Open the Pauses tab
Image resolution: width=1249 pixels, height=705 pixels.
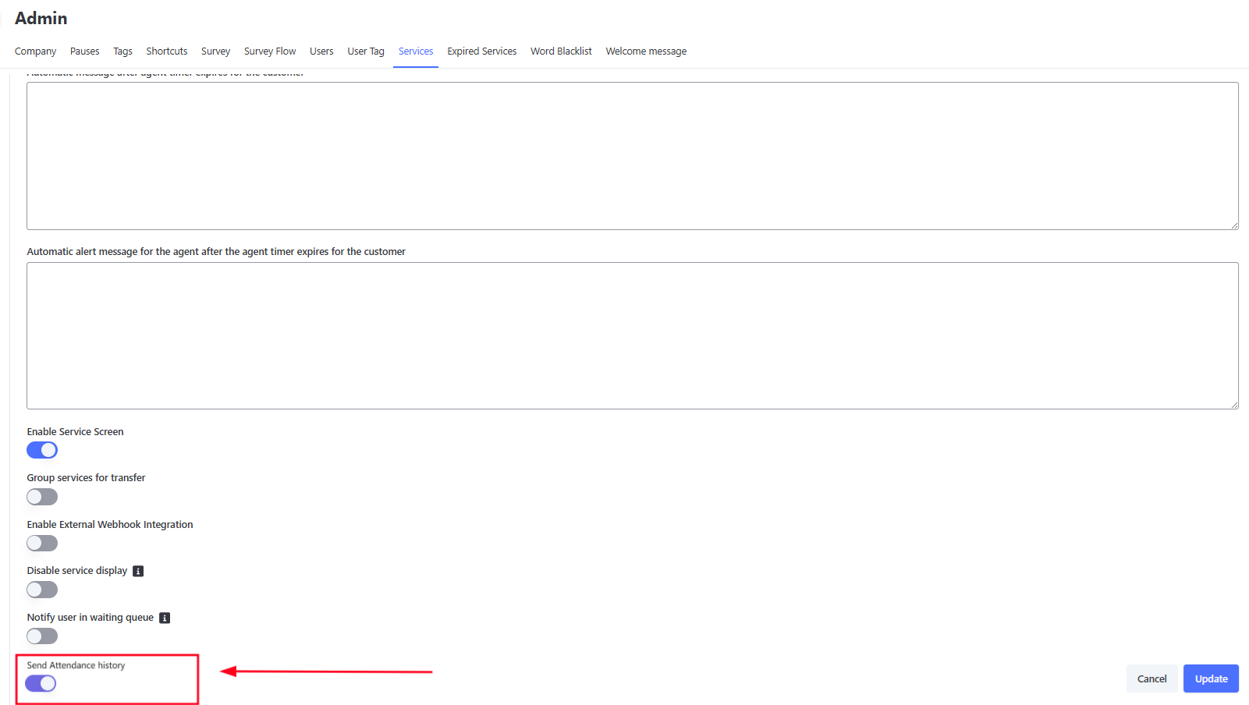[x=84, y=51]
